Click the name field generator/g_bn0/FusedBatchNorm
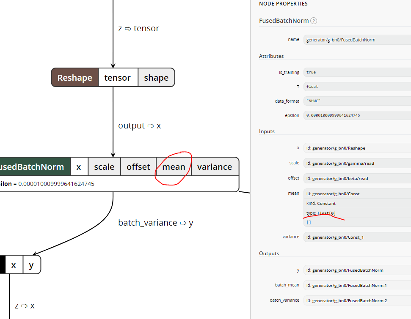Image resolution: width=411 pixels, height=319 pixels. click(x=357, y=40)
